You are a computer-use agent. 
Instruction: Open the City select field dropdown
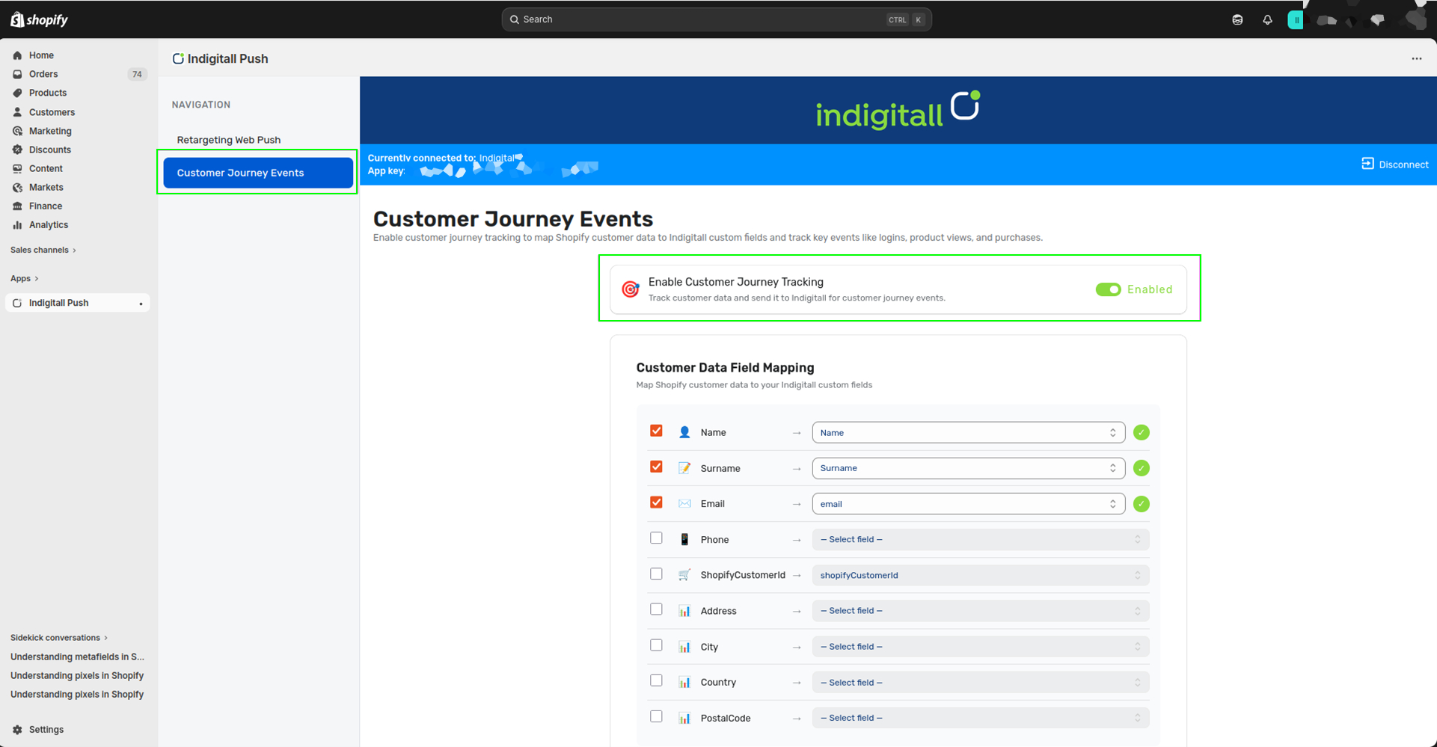980,646
